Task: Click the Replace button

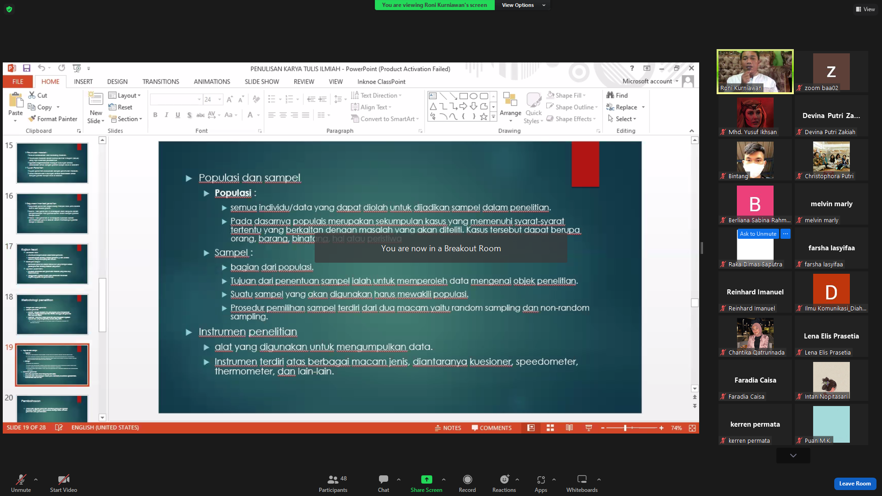Action: pos(622,107)
